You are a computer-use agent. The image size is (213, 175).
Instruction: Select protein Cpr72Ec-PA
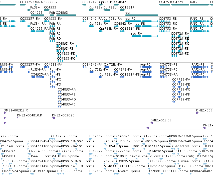(113, 64)
